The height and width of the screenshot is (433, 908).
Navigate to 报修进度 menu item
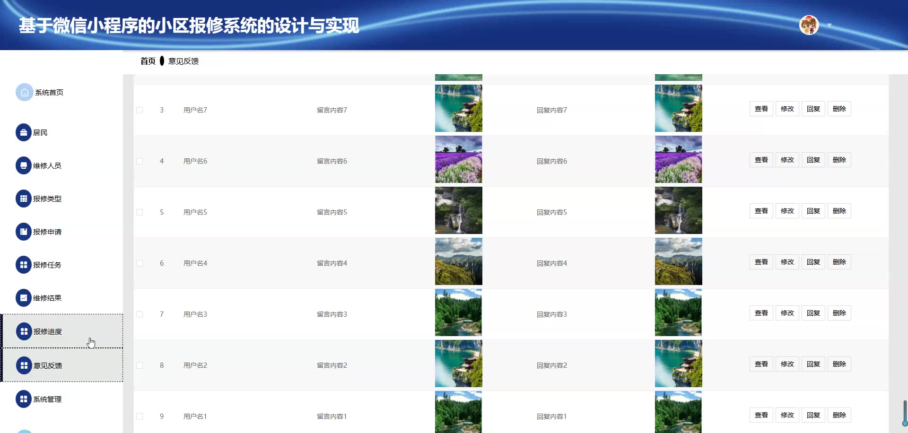click(x=48, y=331)
